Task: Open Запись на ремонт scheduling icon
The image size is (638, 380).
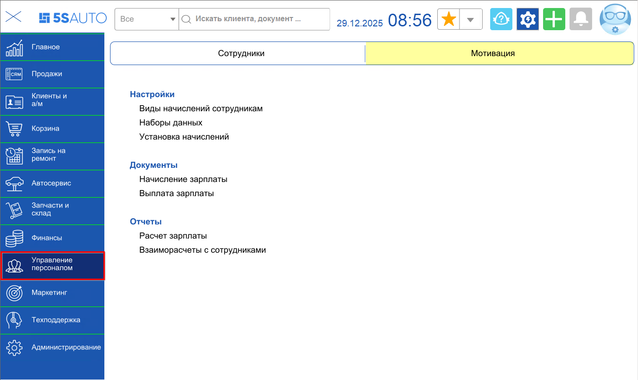Action: pyautogui.click(x=14, y=156)
